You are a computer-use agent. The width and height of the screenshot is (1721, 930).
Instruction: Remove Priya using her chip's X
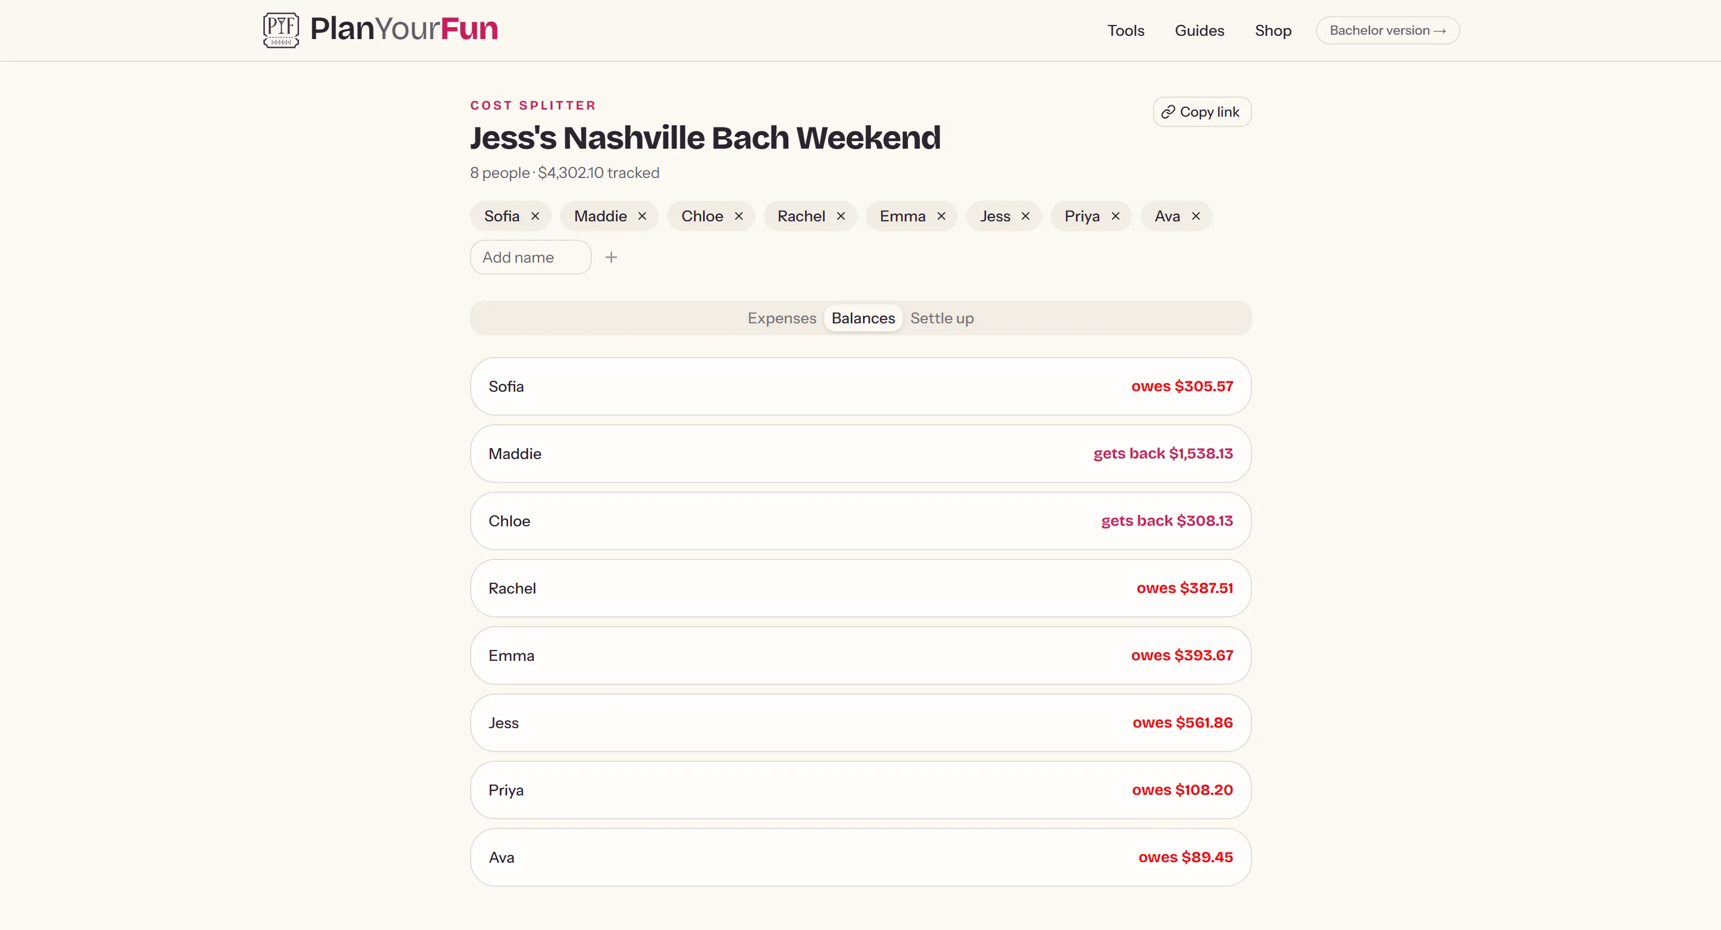coord(1116,216)
